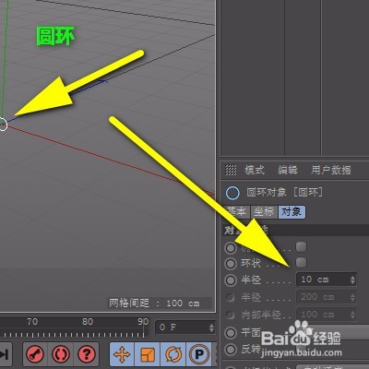Toggle the parameter P icon
The height and width of the screenshot is (369, 369).
(x=199, y=354)
